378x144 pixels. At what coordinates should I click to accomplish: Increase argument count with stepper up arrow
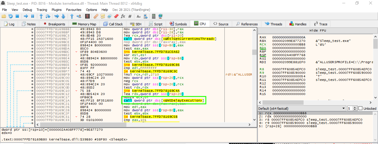355,107
